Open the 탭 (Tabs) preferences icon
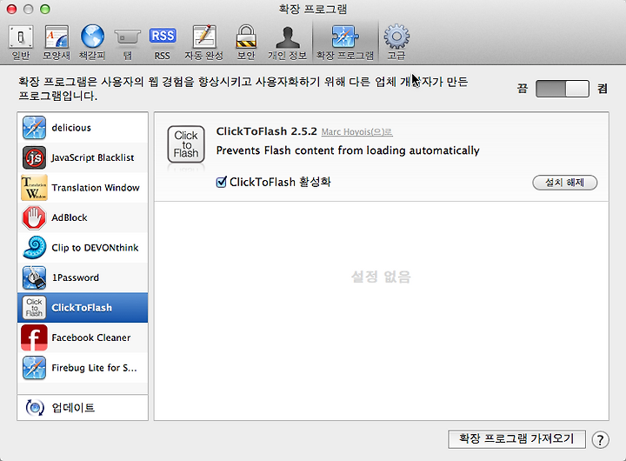The width and height of the screenshot is (626, 461). [x=127, y=38]
